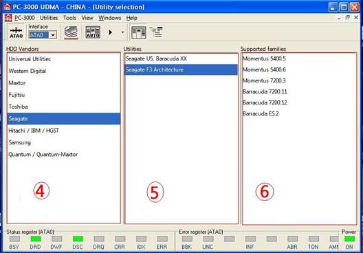Open the Help menu

[x=132, y=18]
